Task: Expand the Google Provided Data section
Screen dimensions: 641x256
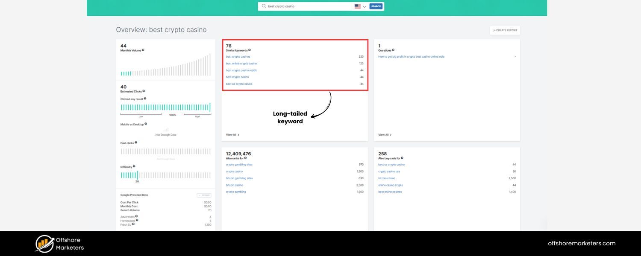Action: (205, 195)
